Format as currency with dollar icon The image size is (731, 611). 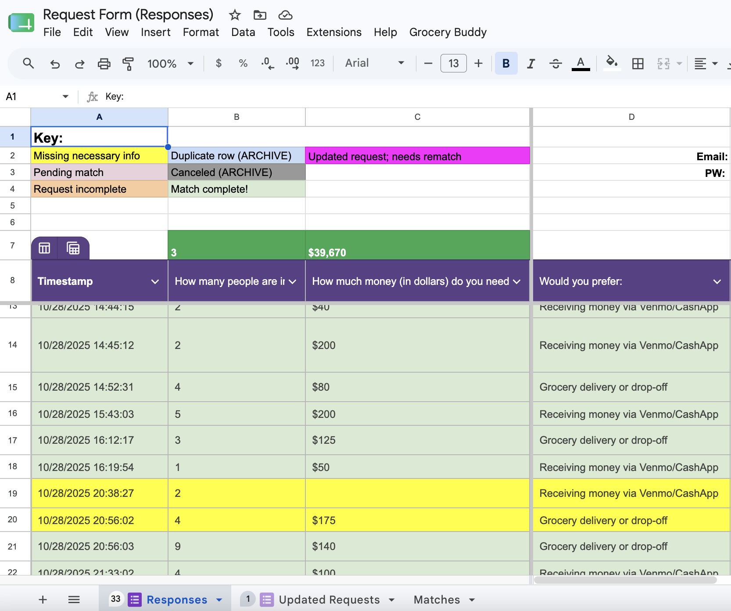[x=219, y=63]
